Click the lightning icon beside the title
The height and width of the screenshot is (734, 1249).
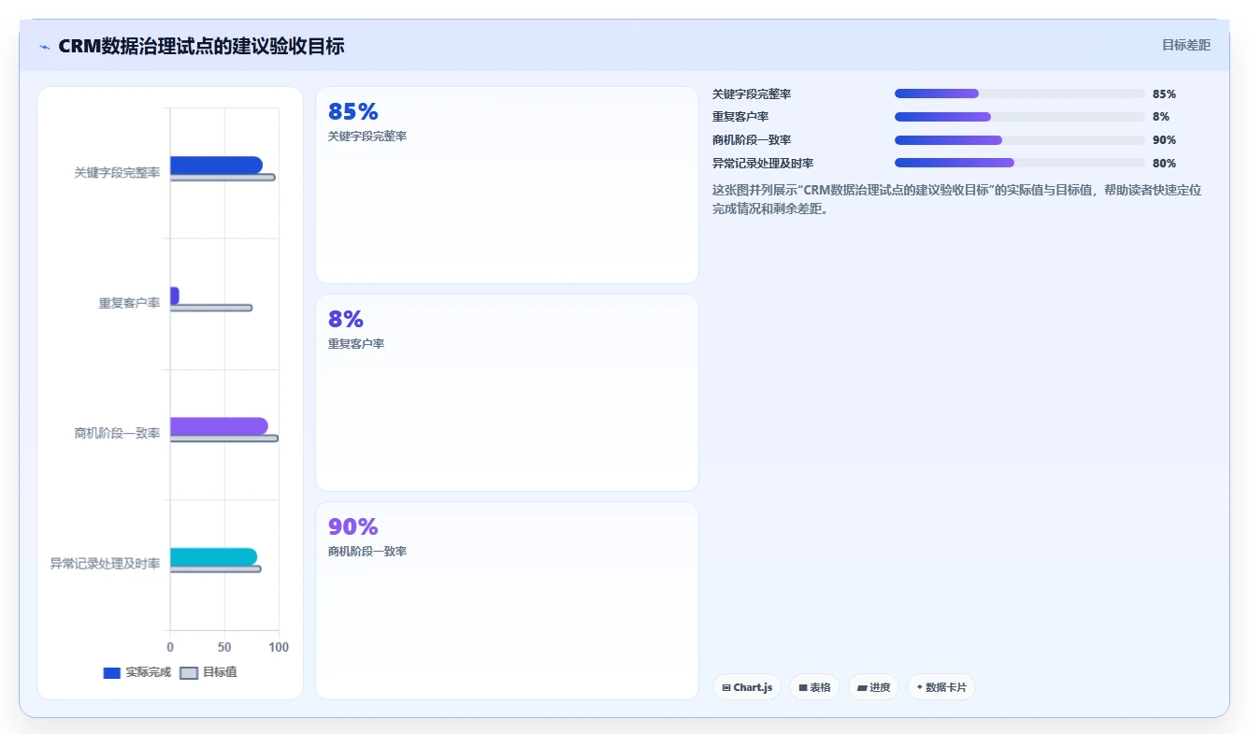tap(44, 47)
